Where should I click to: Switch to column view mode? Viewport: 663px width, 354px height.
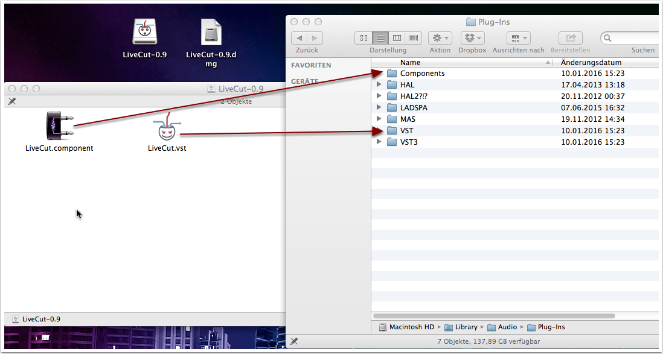coord(397,38)
